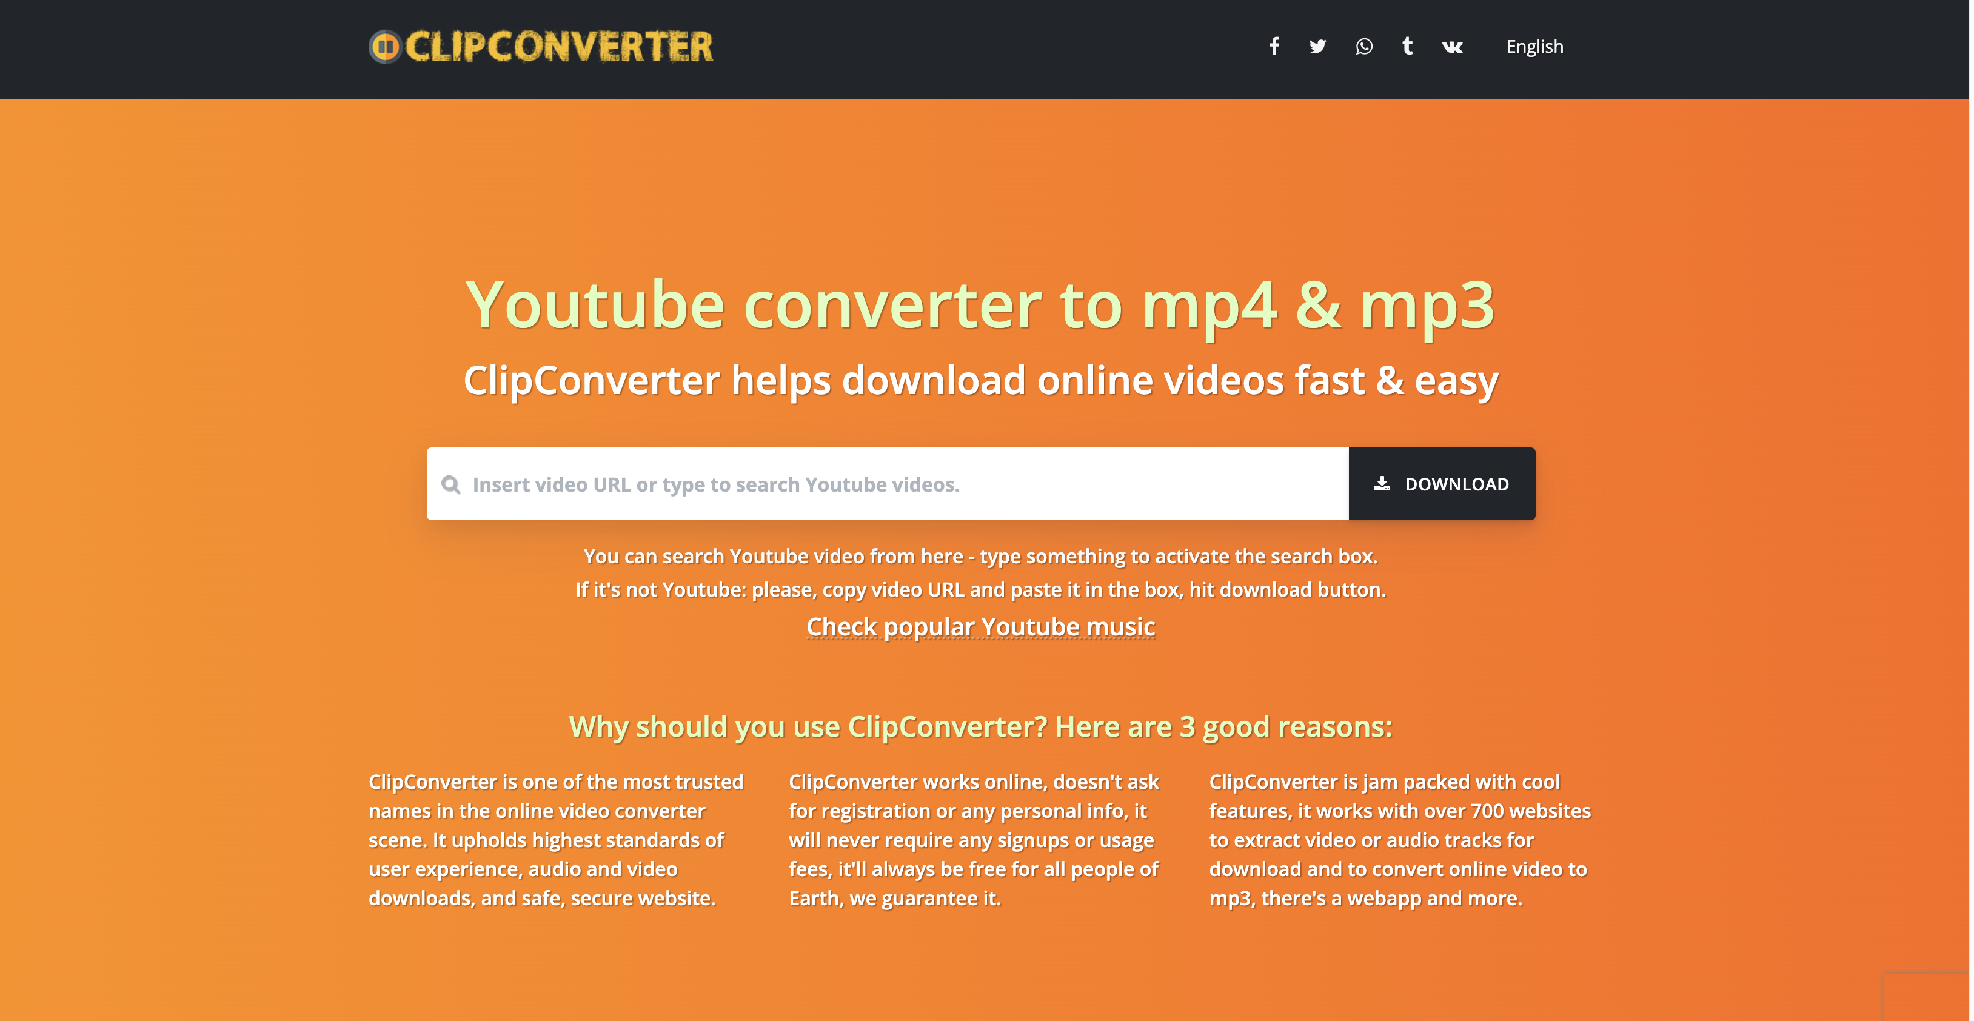Click the Tumblr share icon
Viewport: 1974px width, 1021px height.
[1405, 44]
